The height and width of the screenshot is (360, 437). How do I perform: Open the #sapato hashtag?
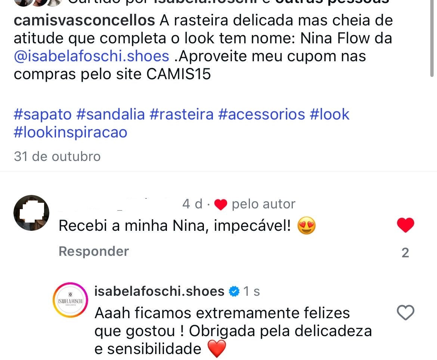tap(43, 114)
